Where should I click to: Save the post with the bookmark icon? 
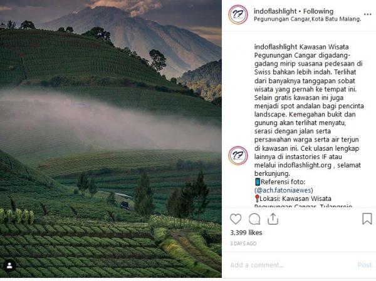367,218
